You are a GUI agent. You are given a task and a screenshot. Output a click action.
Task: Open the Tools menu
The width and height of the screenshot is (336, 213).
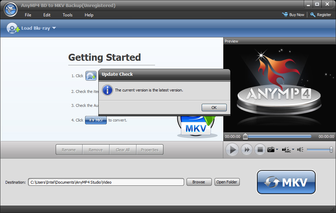(68, 15)
